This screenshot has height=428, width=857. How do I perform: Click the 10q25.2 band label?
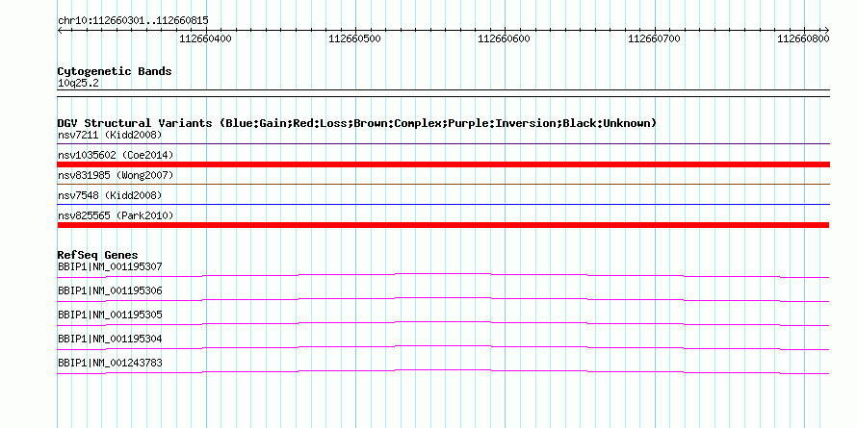78,84
